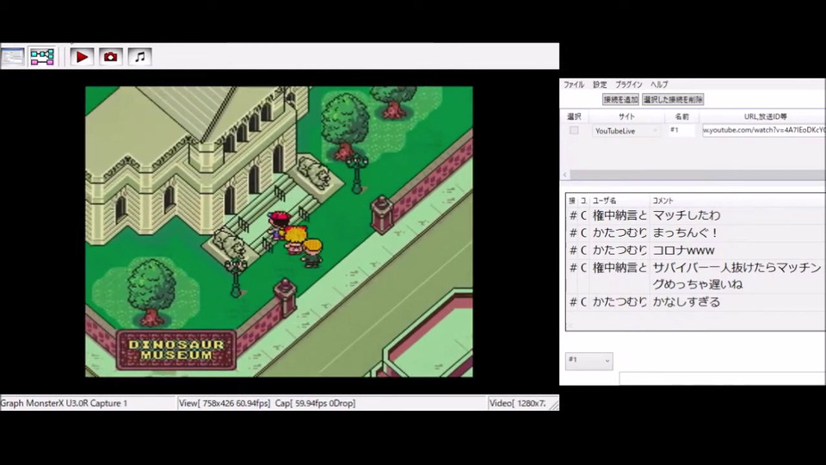Open the #1 connection dropdown at bottom
Viewport: 826px width, 465px height.
coord(589,361)
